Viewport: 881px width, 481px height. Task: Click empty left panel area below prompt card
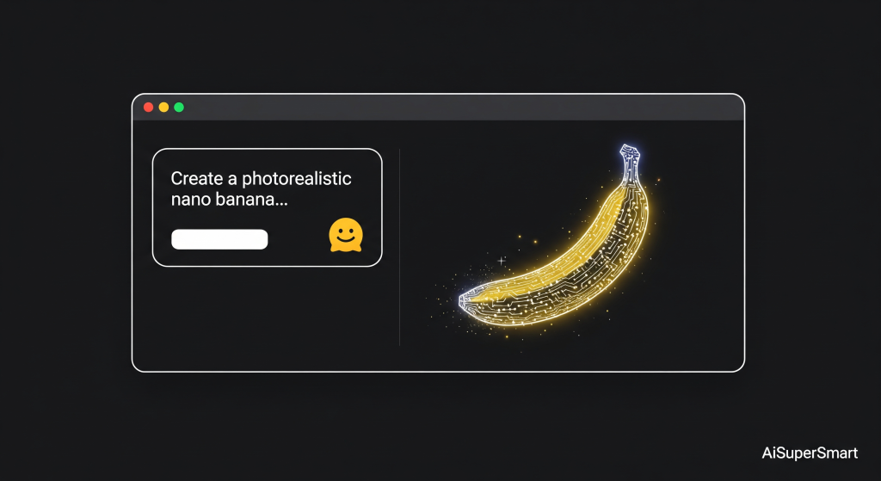(x=267, y=318)
